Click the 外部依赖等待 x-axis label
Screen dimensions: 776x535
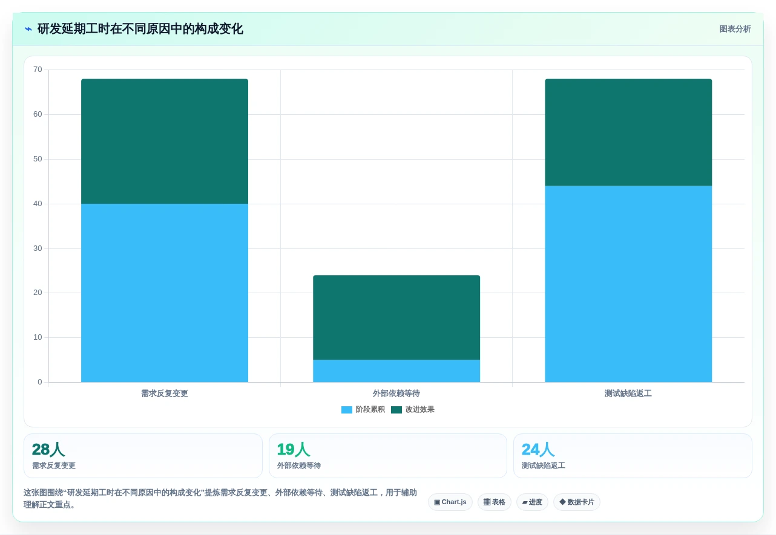pyautogui.click(x=396, y=394)
